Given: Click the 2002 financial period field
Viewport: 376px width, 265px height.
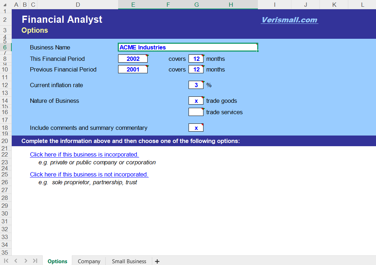Looking at the screenshot, I should coord(133,58).
